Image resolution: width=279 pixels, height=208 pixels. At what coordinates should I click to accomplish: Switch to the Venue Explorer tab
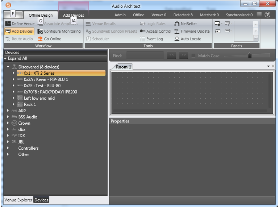(x=18, y=200)
